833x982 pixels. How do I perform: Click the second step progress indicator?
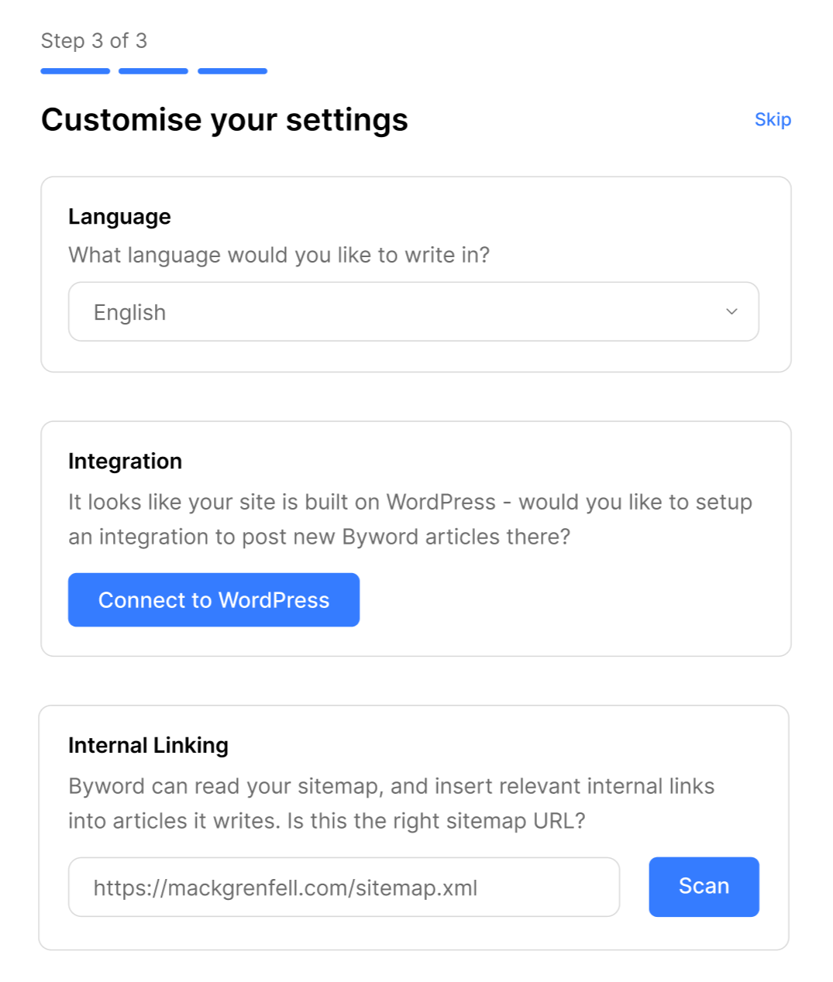(153, 70)
